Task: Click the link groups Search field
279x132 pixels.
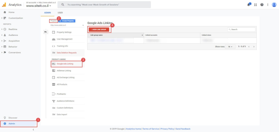Action: tap(242, 29)
